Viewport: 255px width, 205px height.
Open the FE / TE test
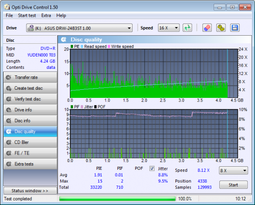click(30, 153)
